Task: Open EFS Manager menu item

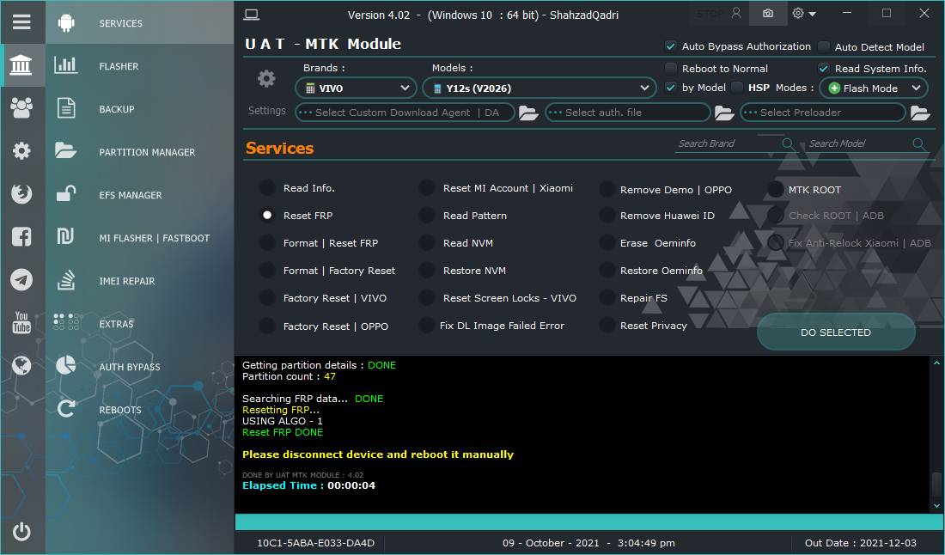Action: pos(139,195)
